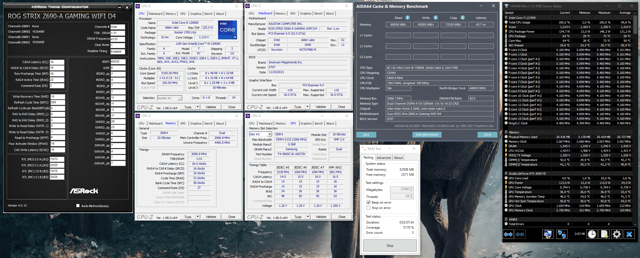Click the CPU-Z icon in CPU window titlebar
The height and width of the screenshot is (258, 640).
tap(138, 6)
